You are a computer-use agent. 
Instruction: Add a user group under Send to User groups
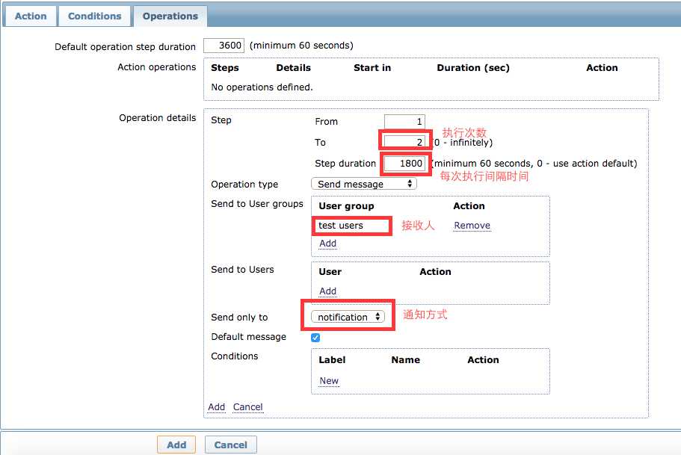click(328, 243)
